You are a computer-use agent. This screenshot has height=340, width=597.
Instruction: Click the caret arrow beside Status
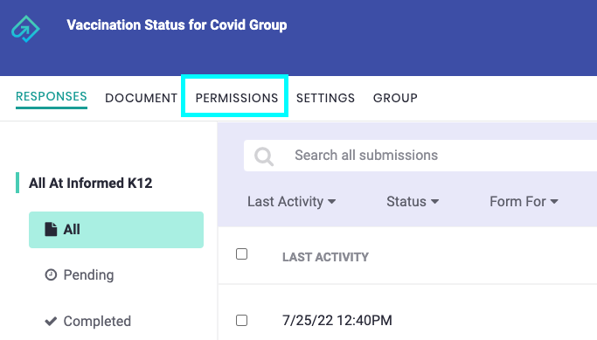[434, 202]
